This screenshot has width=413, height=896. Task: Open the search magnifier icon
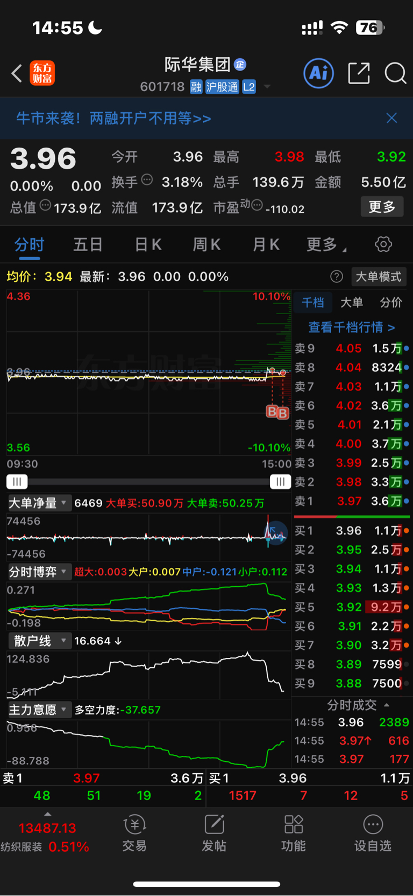tap(395, 73)
